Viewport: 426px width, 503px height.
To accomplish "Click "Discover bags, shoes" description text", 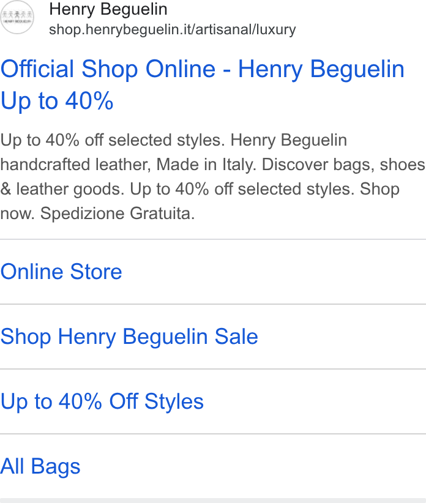I will [x=343, y=165].
